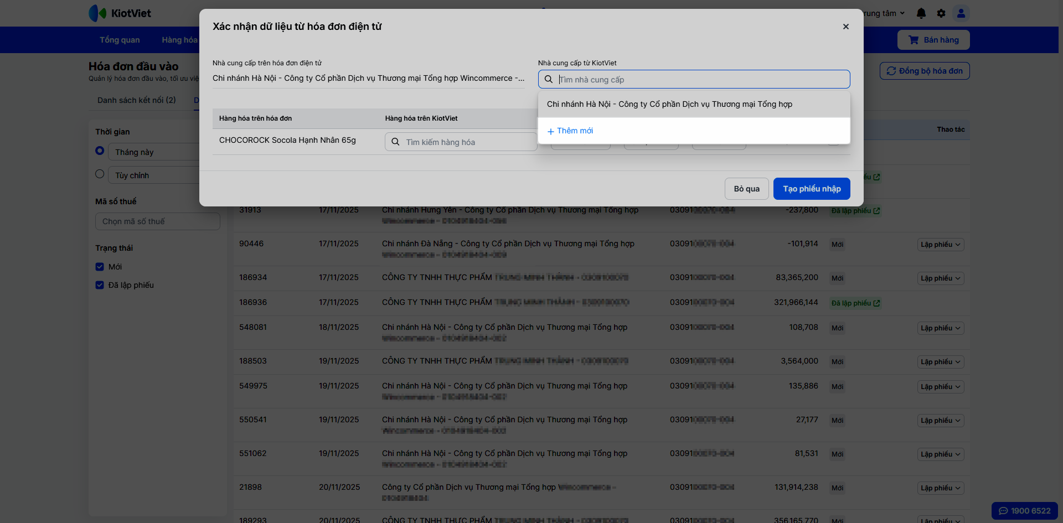Select the 'Tùy chỉnh' radio option
Image resolution: width=1063 pixels, height=523 pixels.
click(100, 174)
